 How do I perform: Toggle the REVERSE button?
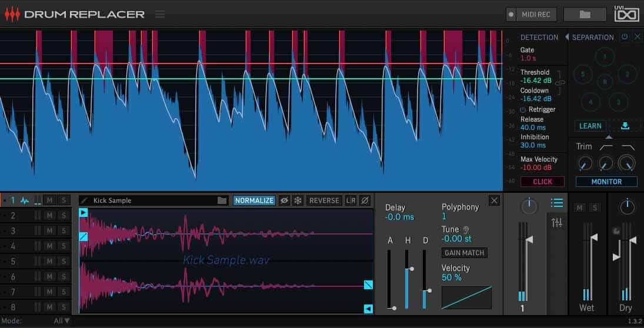pos(324,200)
